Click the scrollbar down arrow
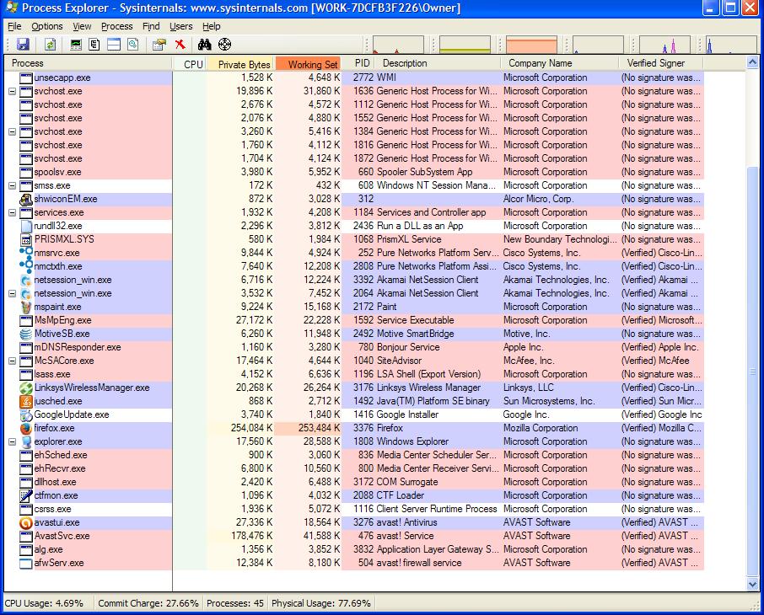Screen dimensions: 764x615 [x=752, y=585]
